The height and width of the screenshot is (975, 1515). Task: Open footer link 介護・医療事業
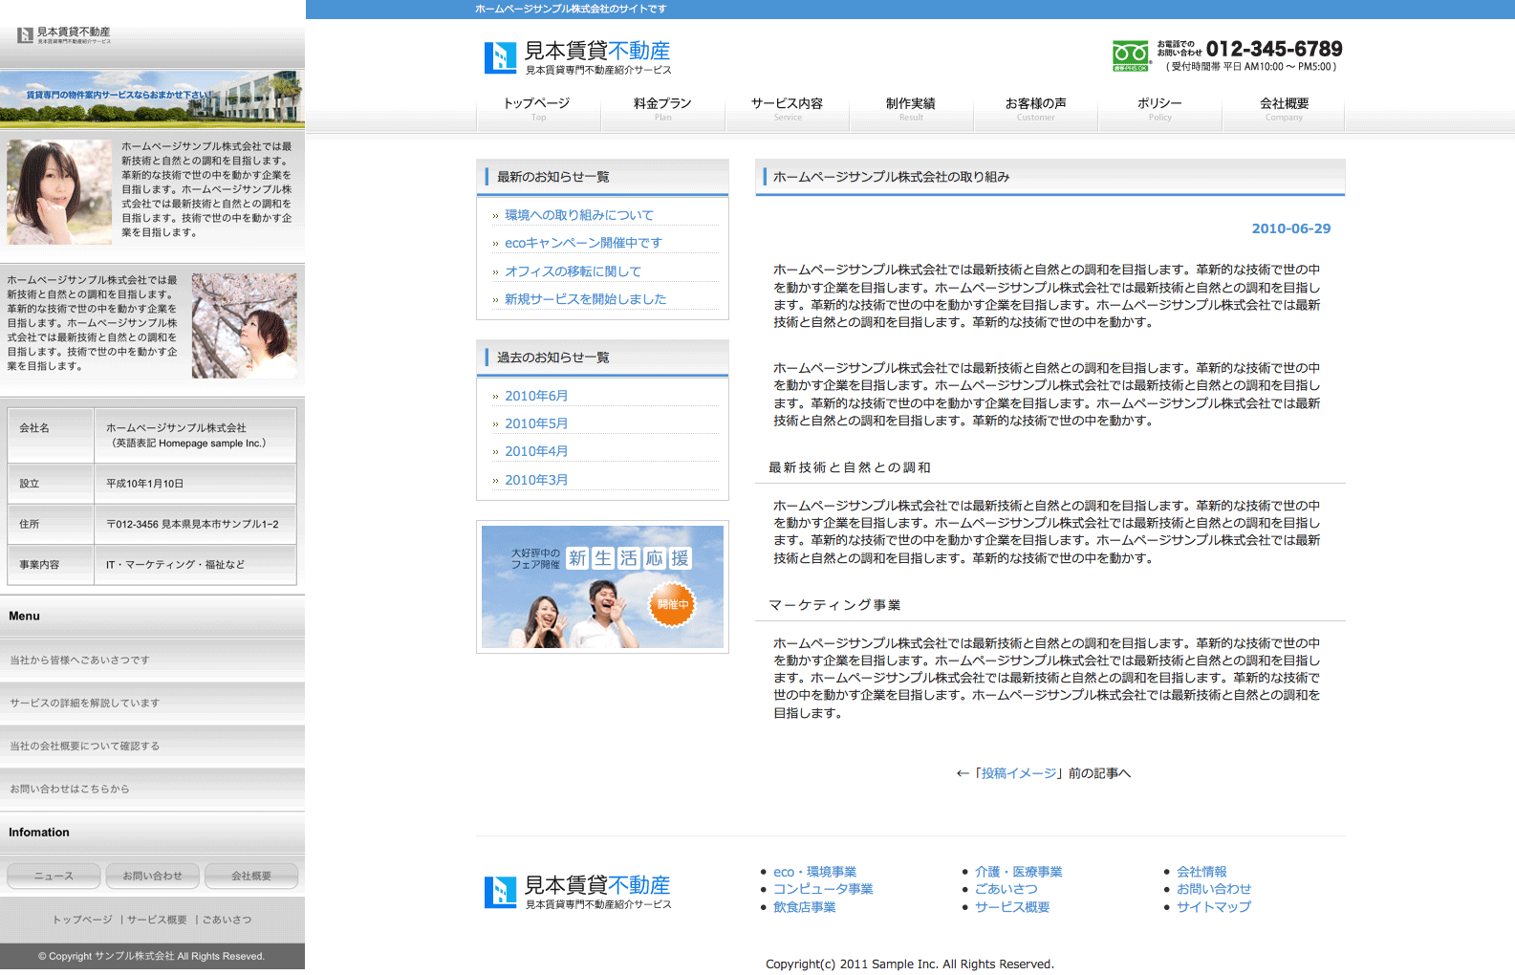[1018, 872]
